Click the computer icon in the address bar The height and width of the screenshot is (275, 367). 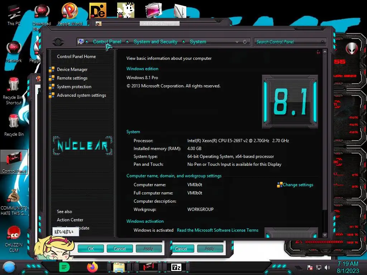tap(81, 42)
